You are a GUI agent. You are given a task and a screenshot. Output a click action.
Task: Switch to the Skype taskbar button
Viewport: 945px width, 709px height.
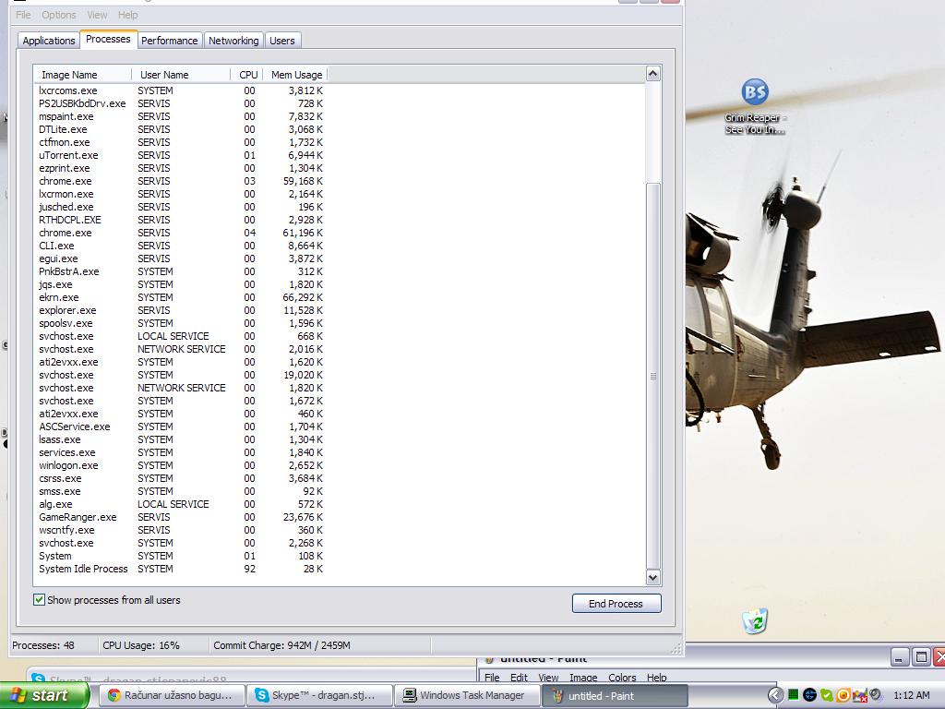318,695
